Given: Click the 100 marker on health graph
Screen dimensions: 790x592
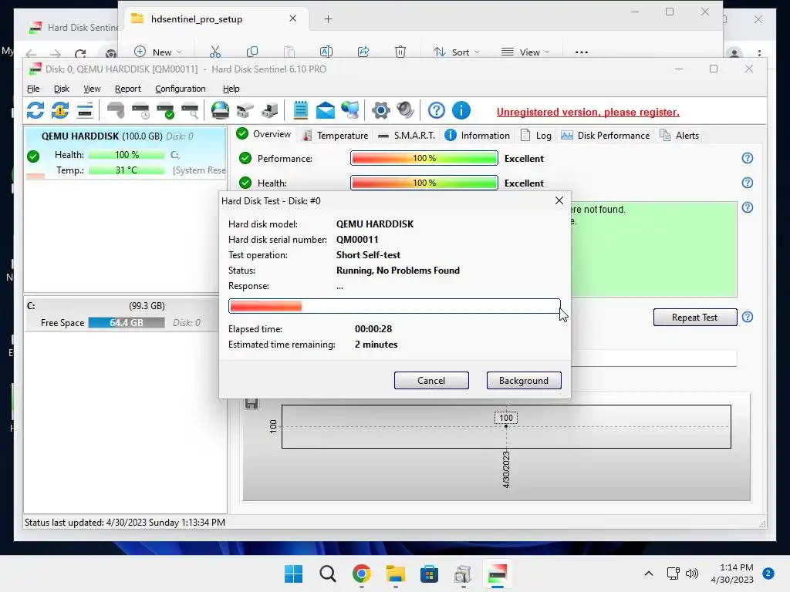Looking at the screenshot, I should click(x=506, y=418).
